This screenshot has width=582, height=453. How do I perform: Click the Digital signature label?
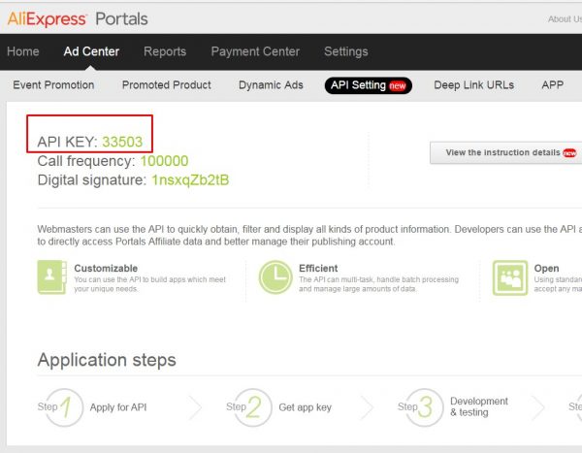click(92, 180)
